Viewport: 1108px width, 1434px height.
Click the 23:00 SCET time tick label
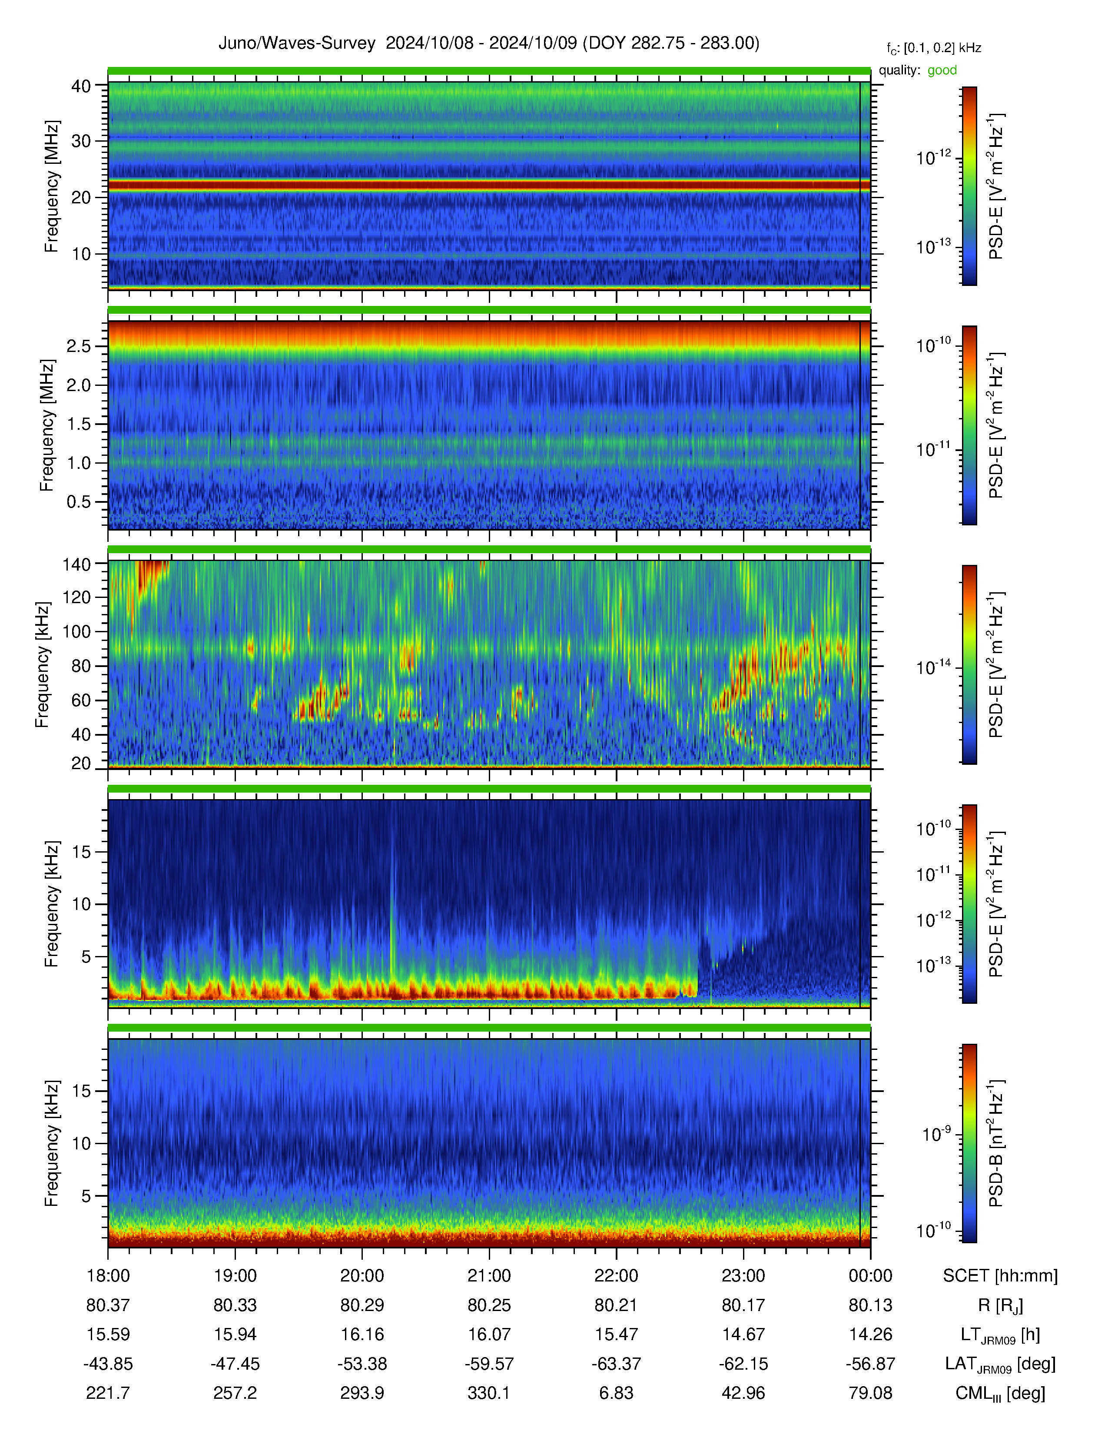click(x=743, y=1276)
